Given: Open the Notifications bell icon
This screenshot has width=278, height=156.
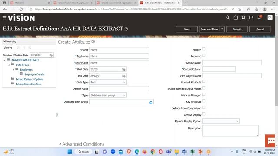Looking at the screenshot, I should pyautogui.click(x=259, y=17).
